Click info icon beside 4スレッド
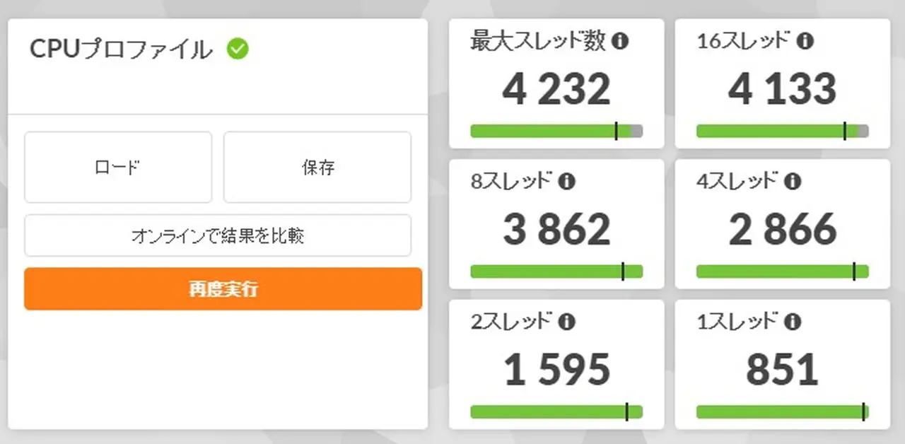The width and height of the screenshot is (905, 444). point(793,182)
